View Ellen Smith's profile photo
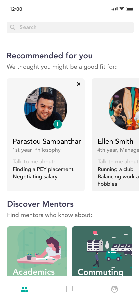This screenshot has height=302, width=139. click(124, 108)
